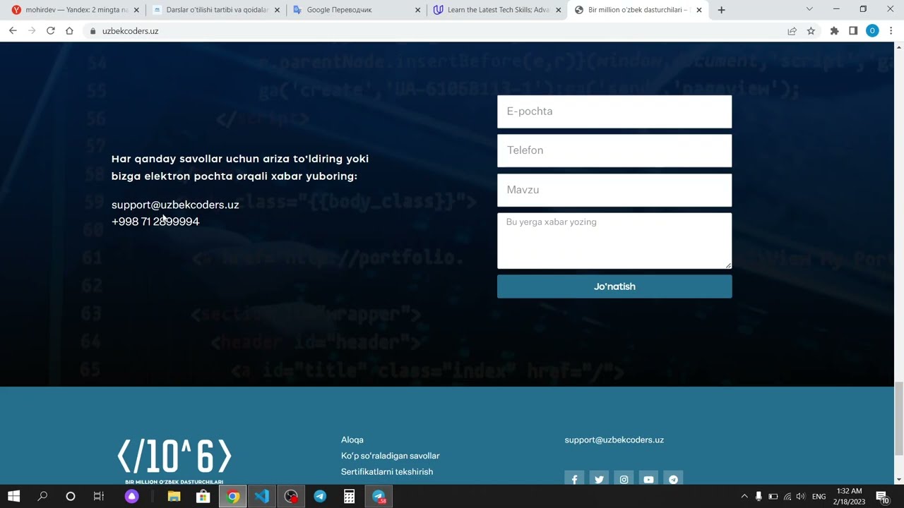
Task: Click support@uzbekcoders.uz in footer
Action: 614,440
